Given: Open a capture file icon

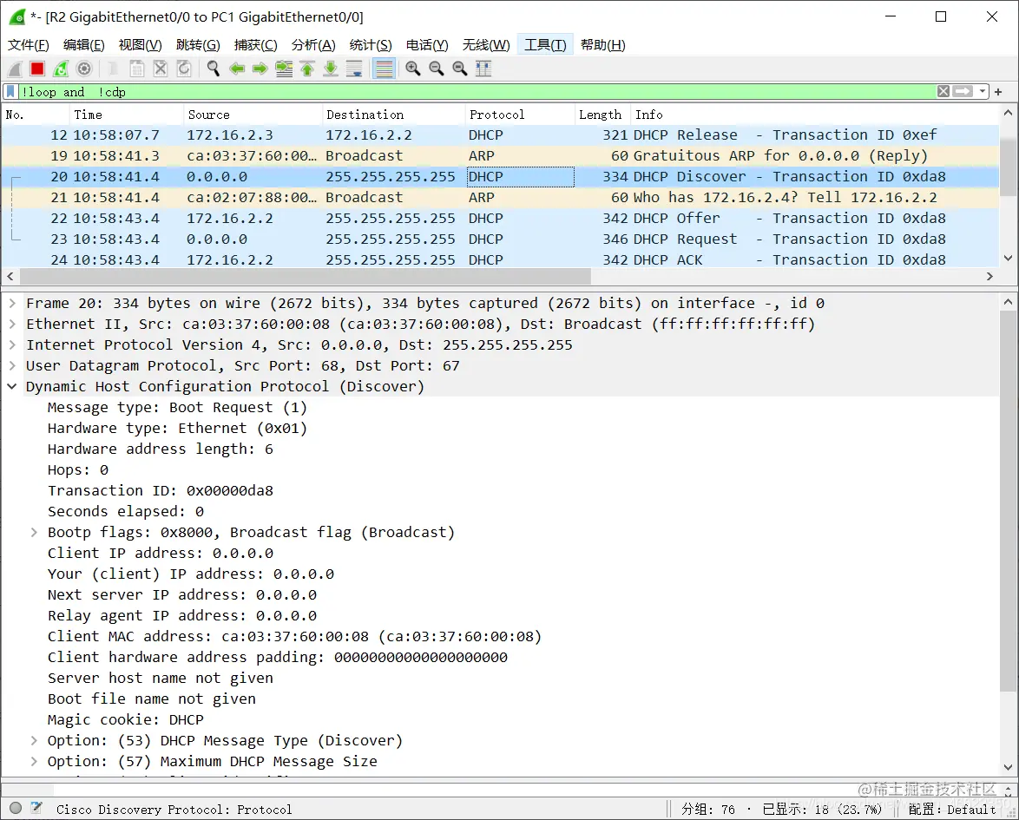Looking at the screenshot, I should coord(113,69).
